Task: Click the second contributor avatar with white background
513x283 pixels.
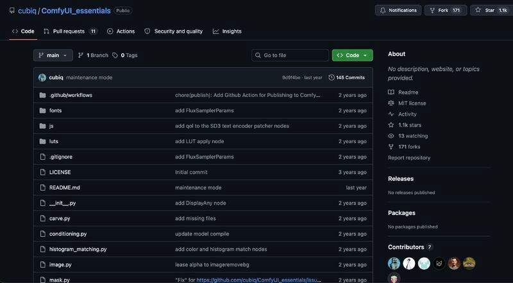Action: [409, 263]
